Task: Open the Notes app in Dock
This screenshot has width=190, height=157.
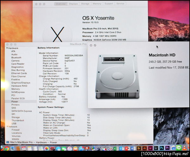Action: click(29, 148)
